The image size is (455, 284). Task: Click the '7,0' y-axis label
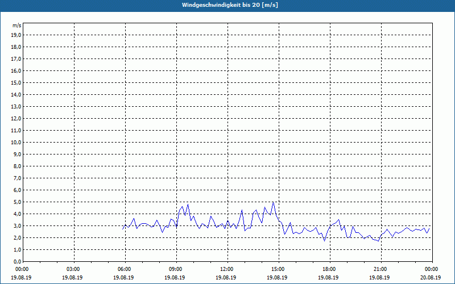point(17,178)
